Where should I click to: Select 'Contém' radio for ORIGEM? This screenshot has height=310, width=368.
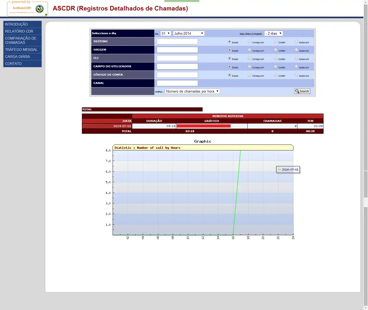point(276,50)
